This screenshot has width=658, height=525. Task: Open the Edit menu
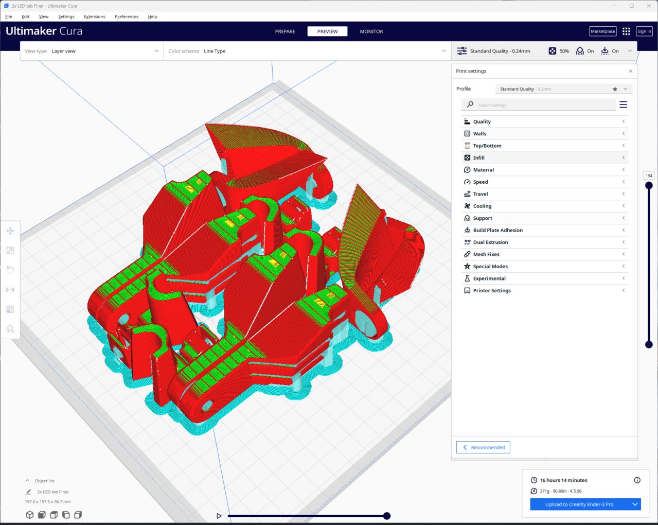coord(26,16)
